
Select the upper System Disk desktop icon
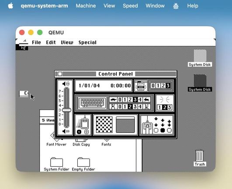click(200, 56)
